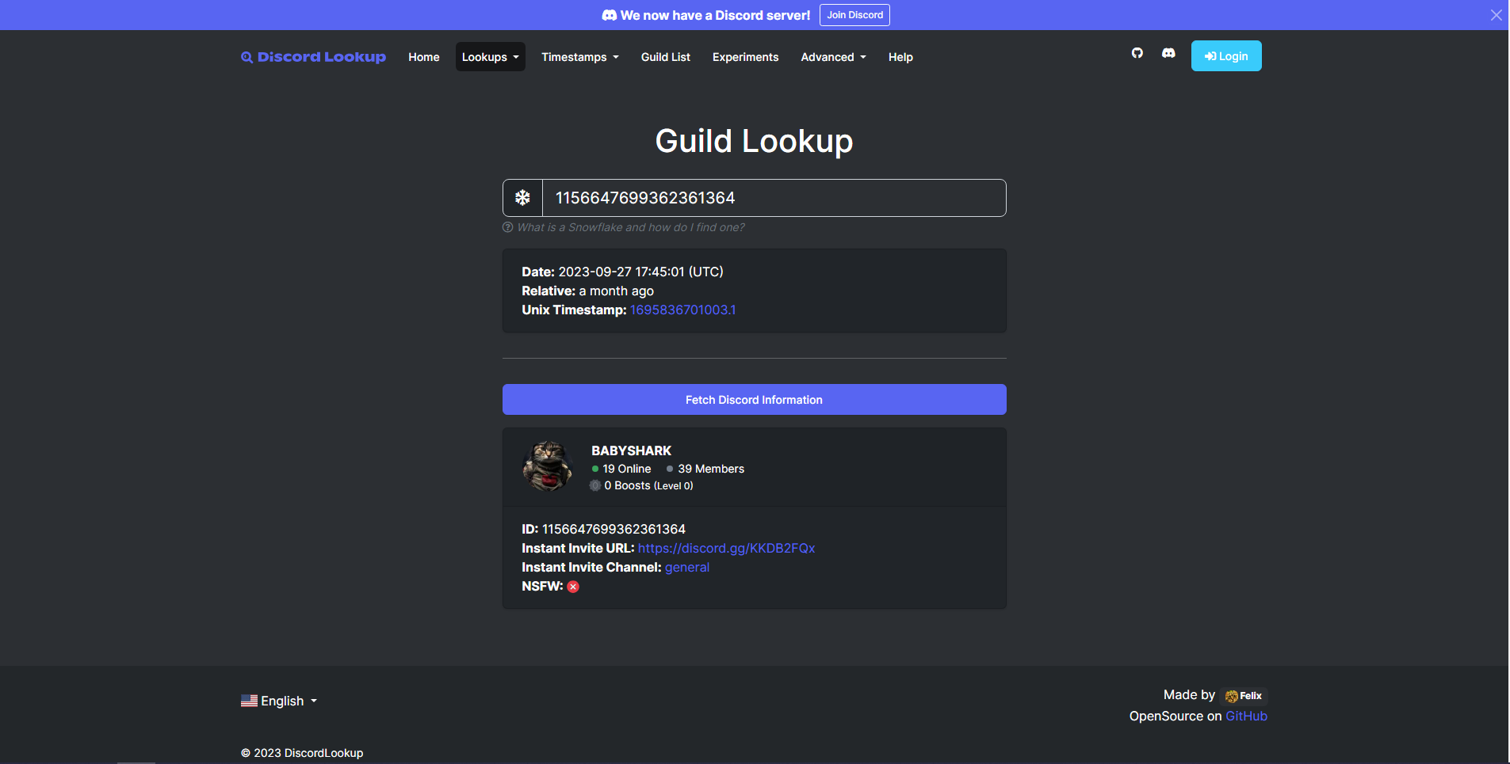Expand the Lookups dropdown menu
This screenshot has height=764, width=1510.
point(490,57)
